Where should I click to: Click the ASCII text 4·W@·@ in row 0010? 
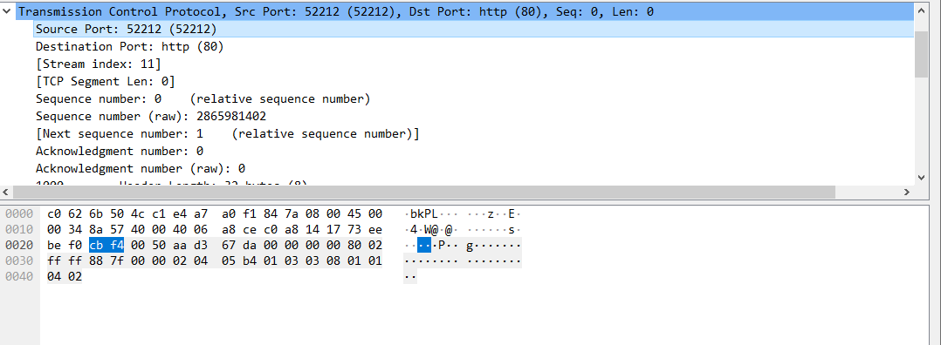coord(431,229)
